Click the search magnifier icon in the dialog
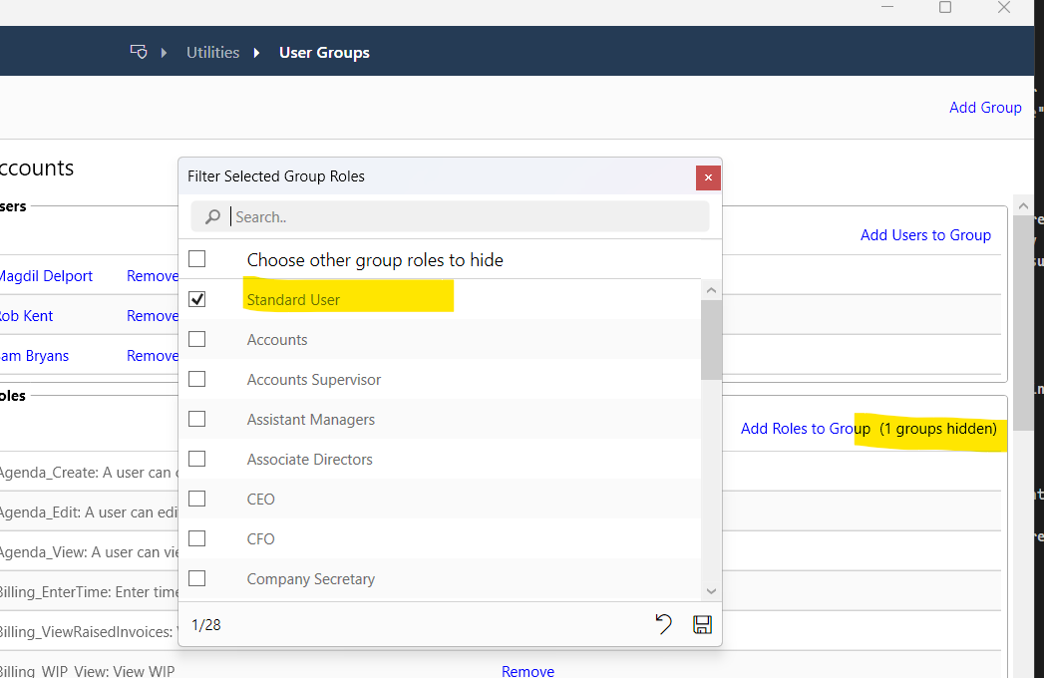Screen dimensions: 1044x678 (212, 217)
